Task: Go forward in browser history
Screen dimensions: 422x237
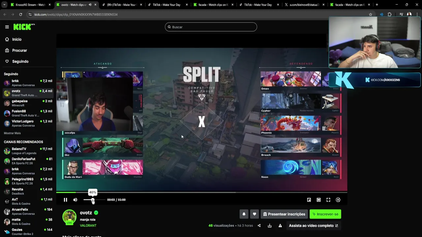Action: coord(13,14)
